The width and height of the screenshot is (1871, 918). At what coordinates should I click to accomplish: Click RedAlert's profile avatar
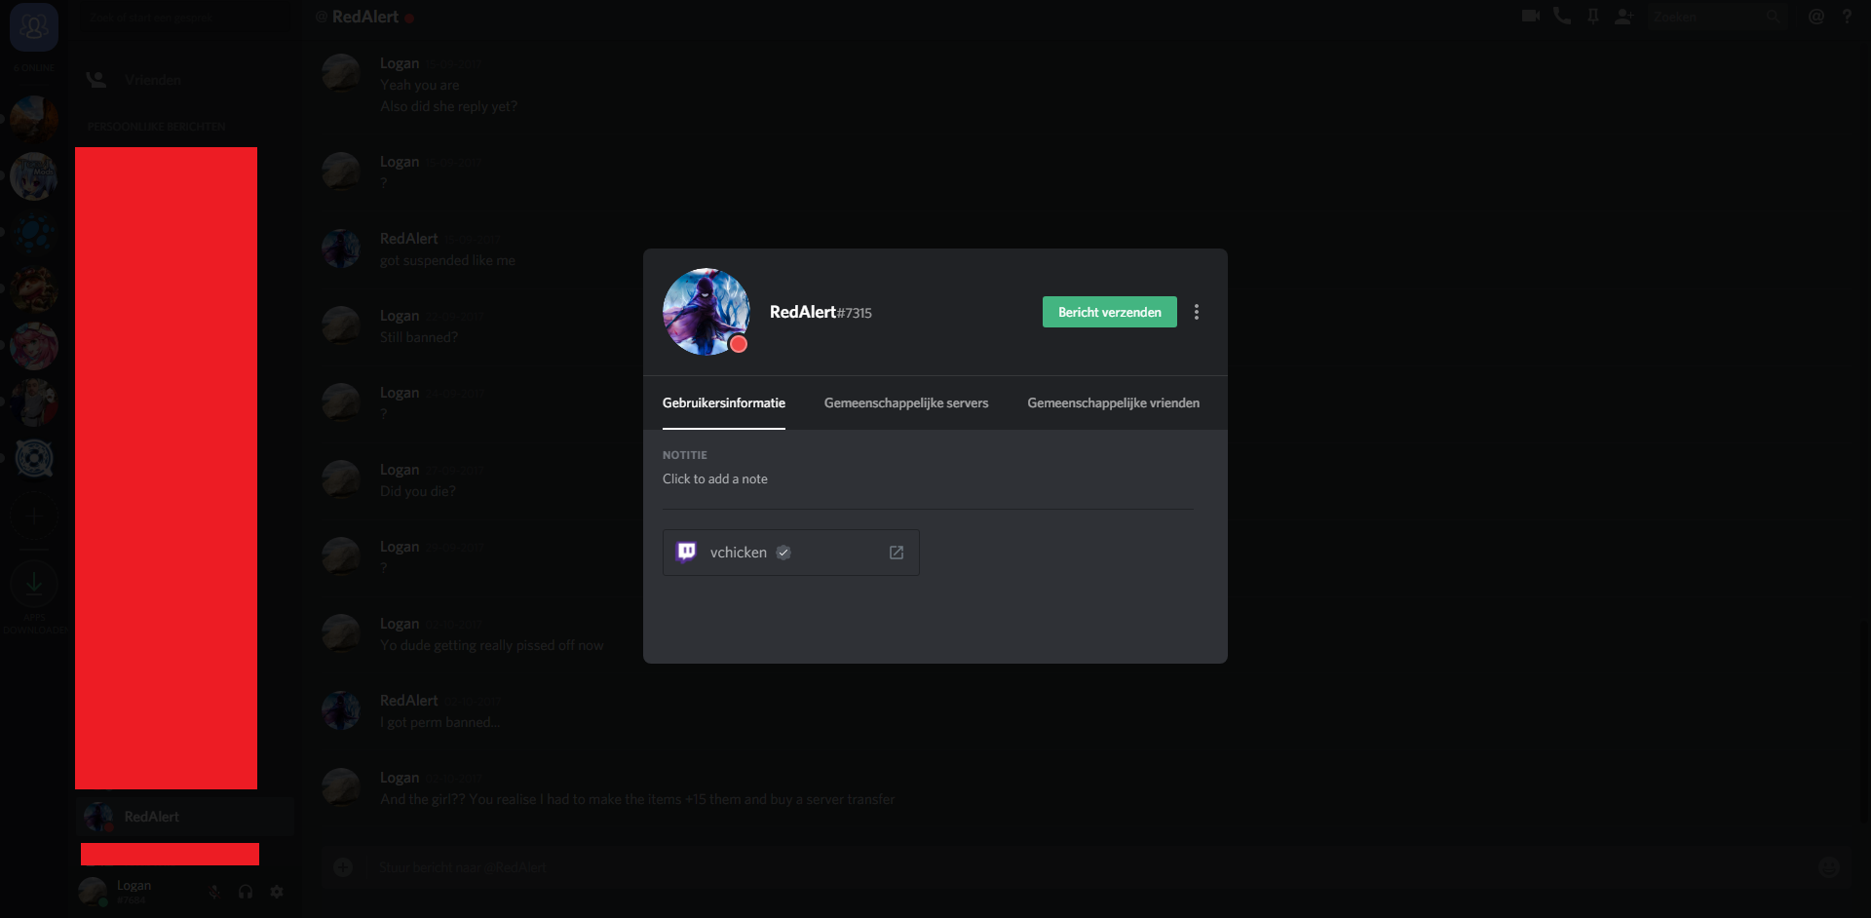pos(706,312)
